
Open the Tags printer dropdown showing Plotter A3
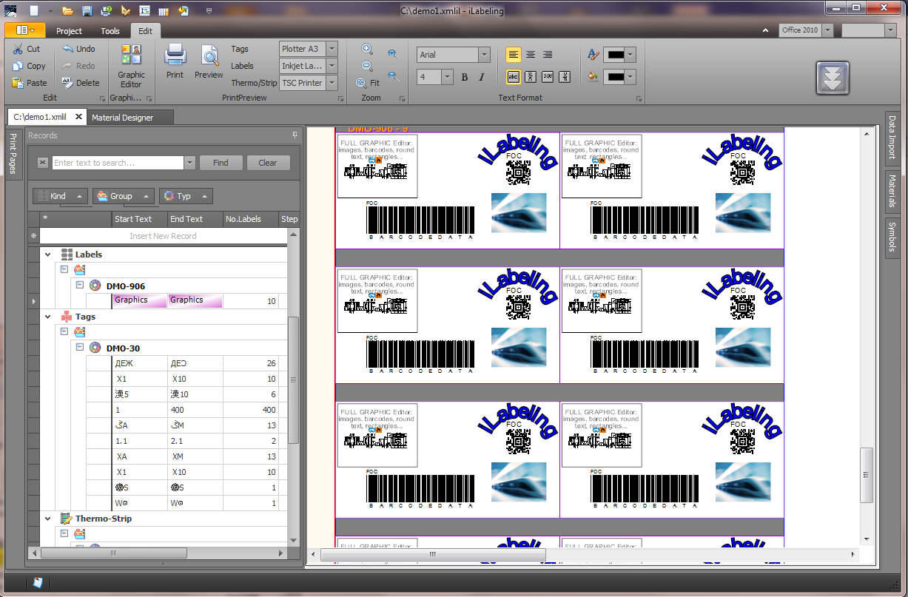pos(332,49)
